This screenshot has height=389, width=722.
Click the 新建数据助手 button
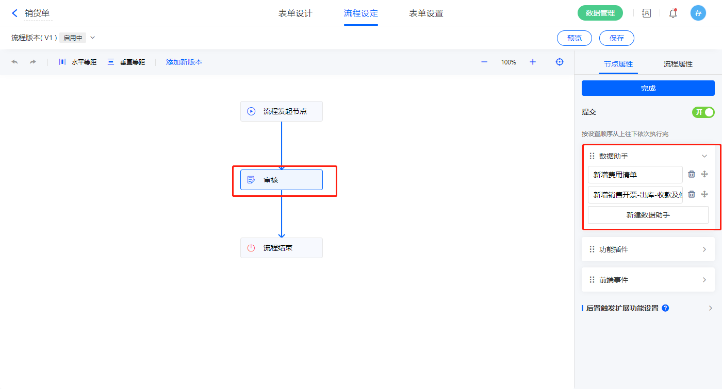(648, 215)
